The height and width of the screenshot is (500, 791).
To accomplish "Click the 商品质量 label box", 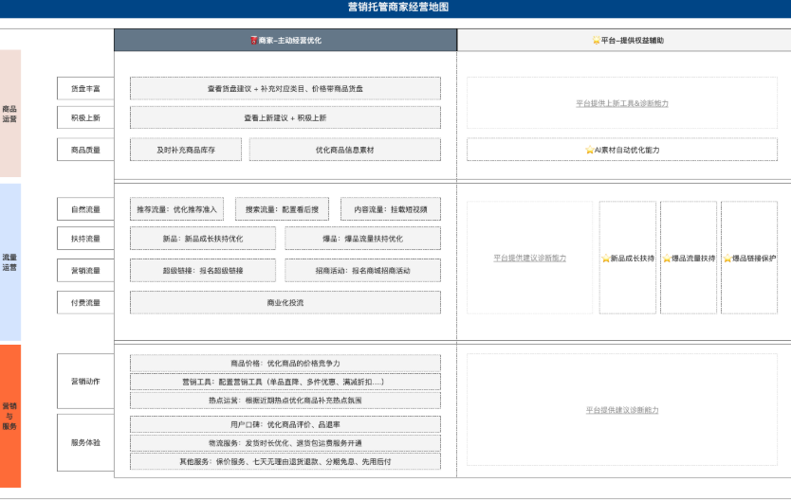I will coord(85,150).
